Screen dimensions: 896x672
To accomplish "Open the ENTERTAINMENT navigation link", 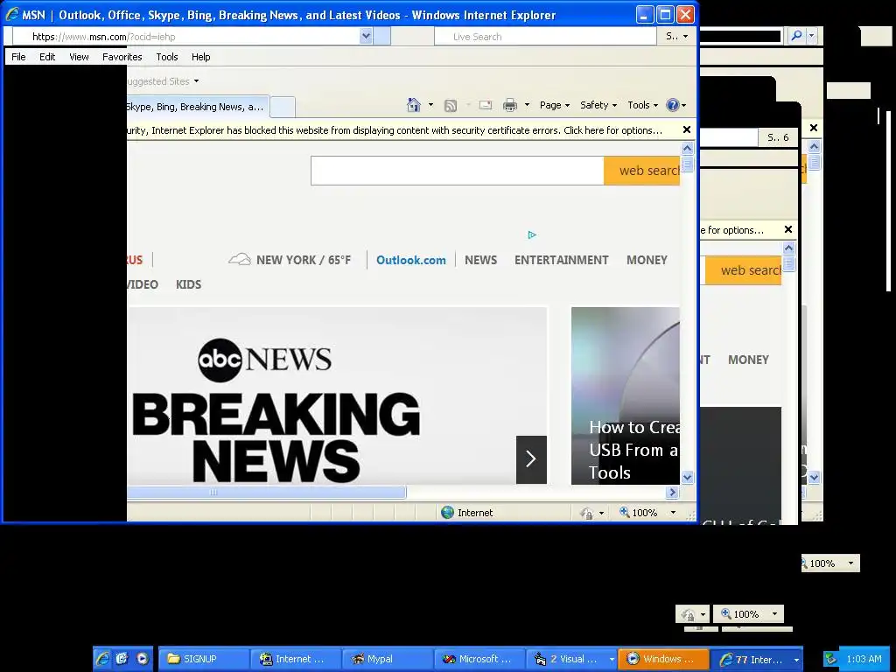I will pyautogui.click(x=561, y=260).
